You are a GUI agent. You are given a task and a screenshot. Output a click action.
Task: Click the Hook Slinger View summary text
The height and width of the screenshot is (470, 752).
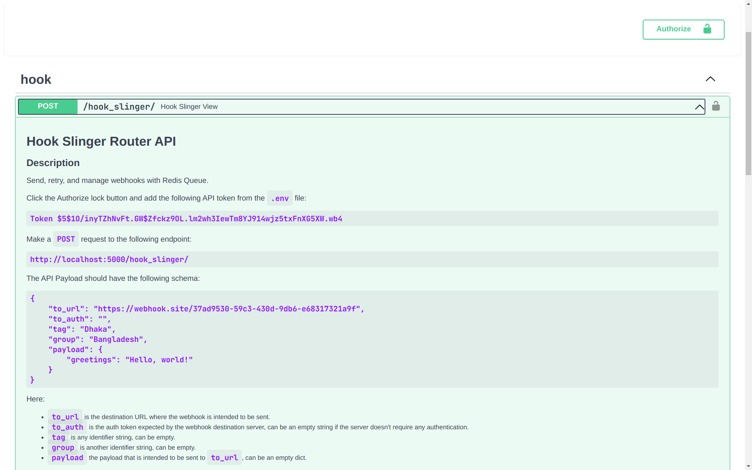pos(189,107)
